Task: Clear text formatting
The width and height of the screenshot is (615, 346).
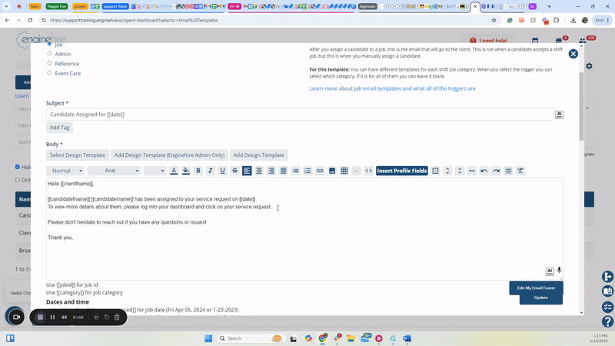Action: coord(520,171)
